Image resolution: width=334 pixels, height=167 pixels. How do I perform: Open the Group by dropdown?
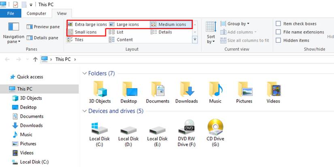[x=235, y=23]
